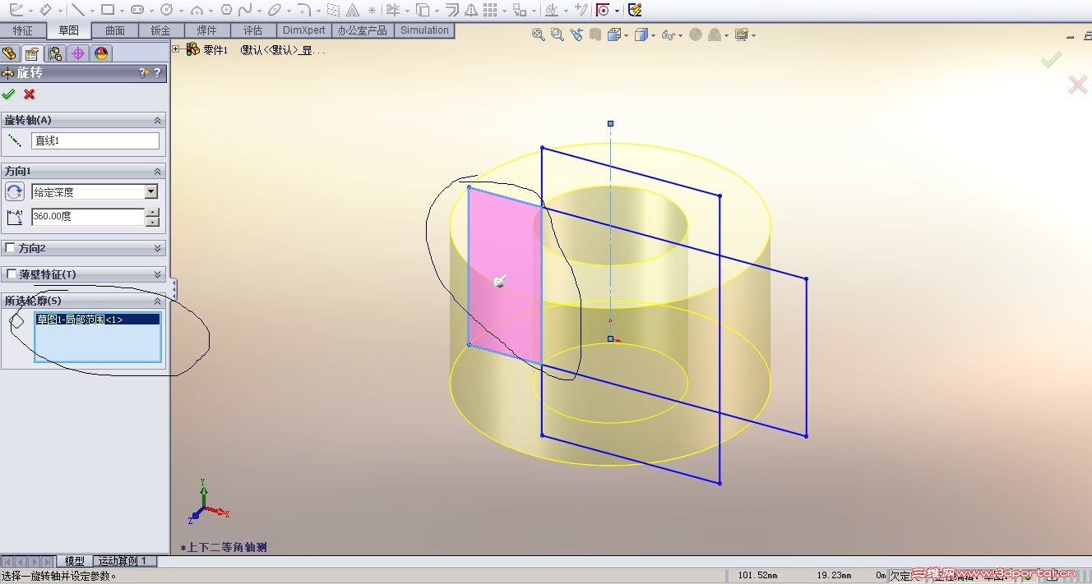Expand the 薄壁特征(T) section chevron
Image resolution: width=1092 pixels, height=584 pixels.
158,274
